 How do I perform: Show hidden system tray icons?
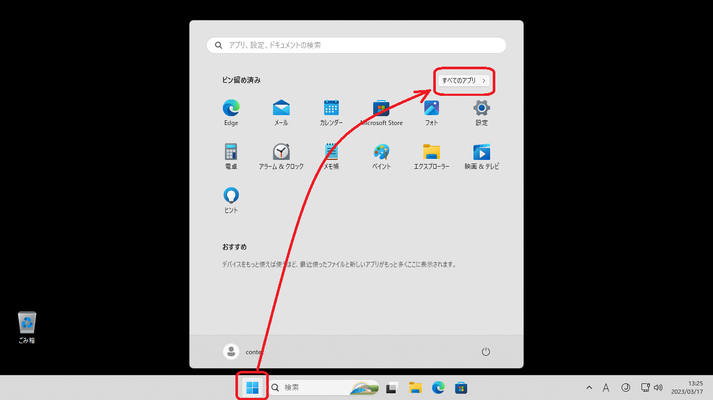pyautogui.click(x=589, y=387)
